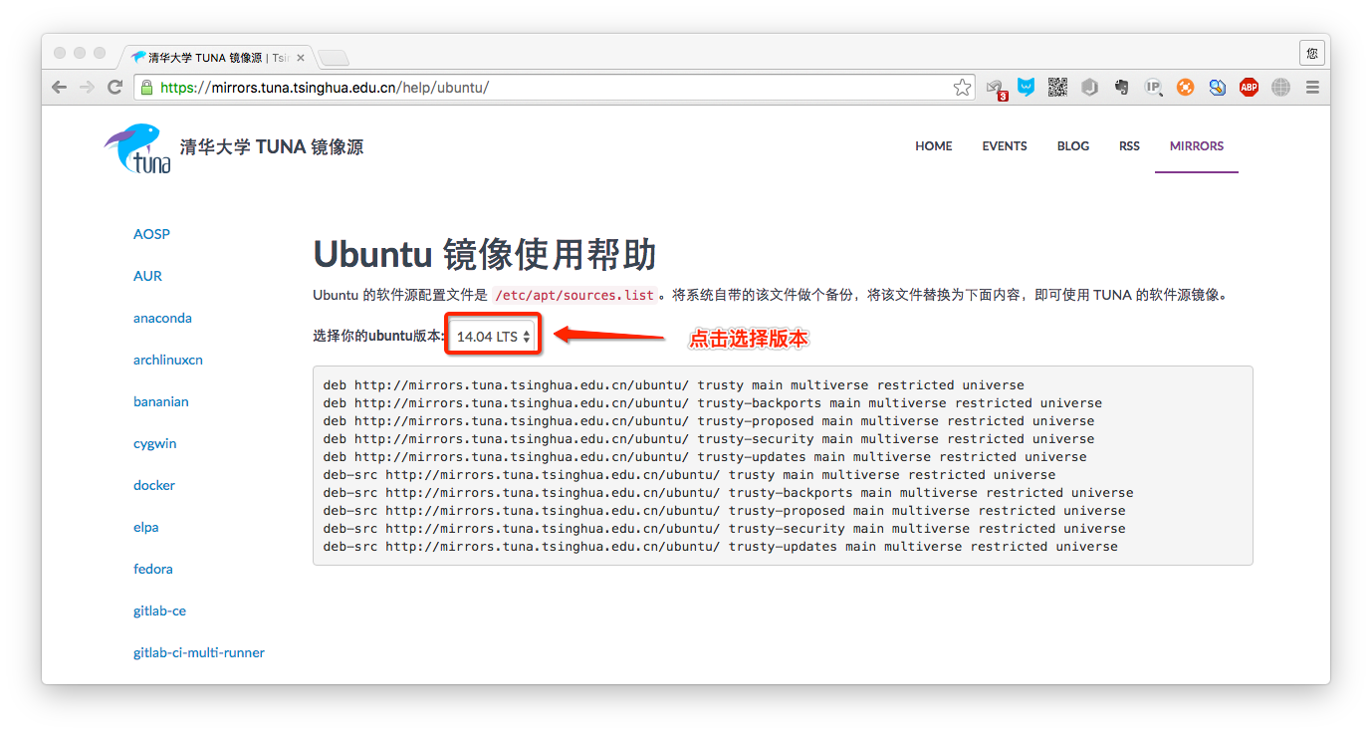Screen dimensions: 1372x734
Task: Open the QR code generator extension
Action: coord(1057,88)
